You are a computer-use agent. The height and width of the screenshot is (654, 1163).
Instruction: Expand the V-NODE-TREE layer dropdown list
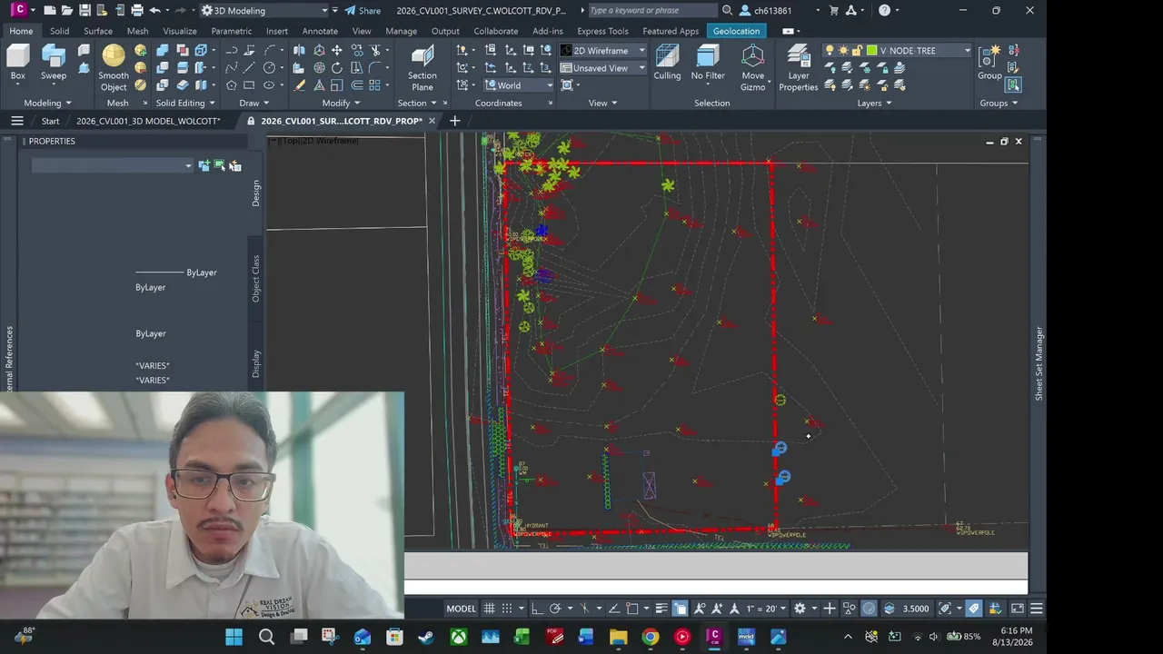(x=967, y=51)
